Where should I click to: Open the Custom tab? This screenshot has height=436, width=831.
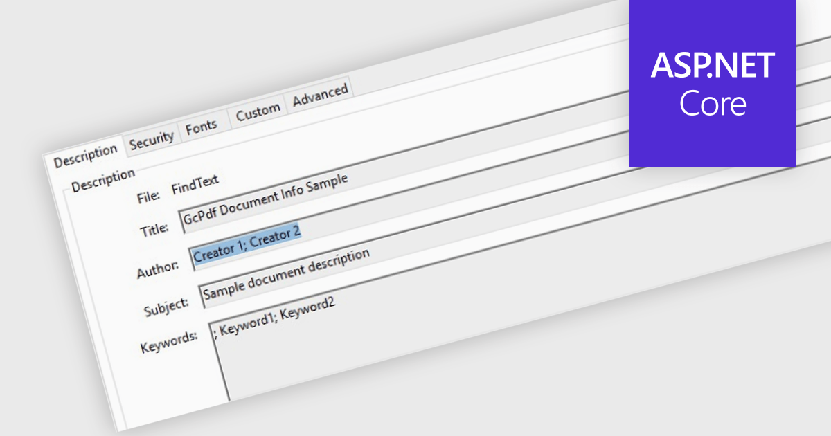(258, 112)
